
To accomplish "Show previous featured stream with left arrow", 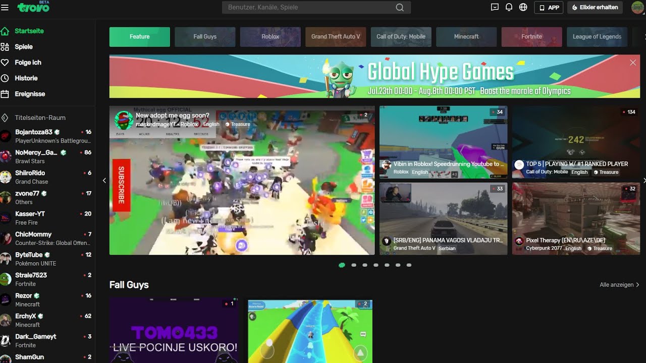I will click(104, 180).
